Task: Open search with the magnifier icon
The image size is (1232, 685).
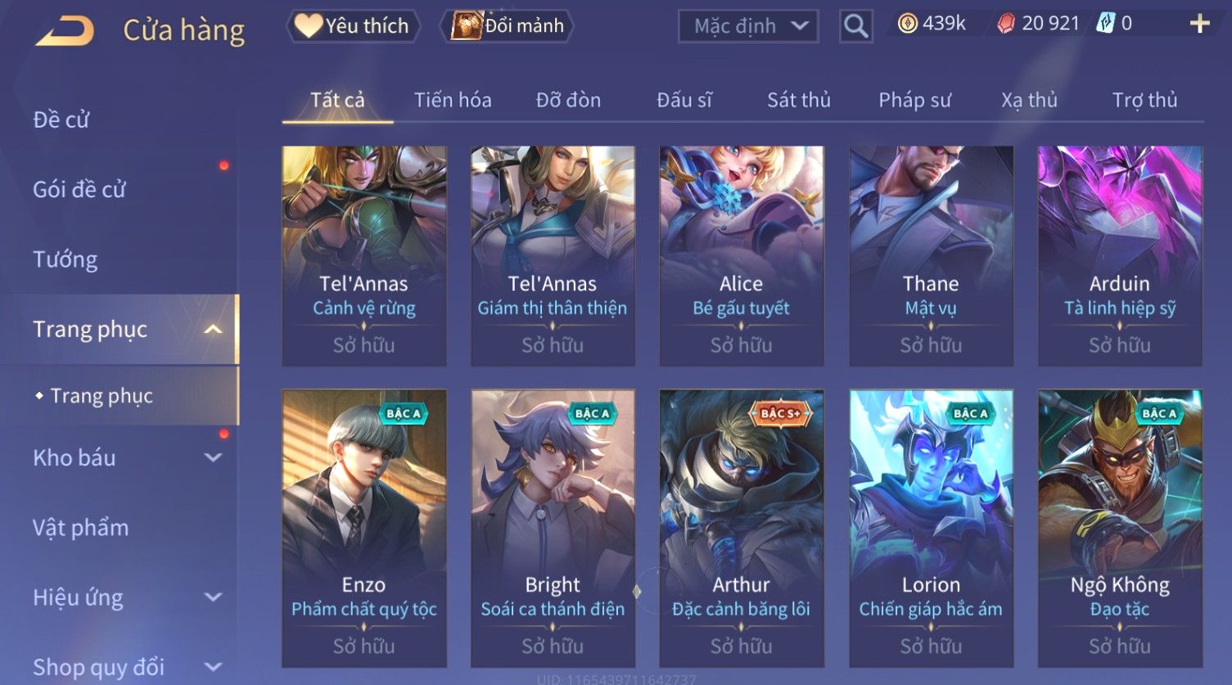Action: pos(855,26)
